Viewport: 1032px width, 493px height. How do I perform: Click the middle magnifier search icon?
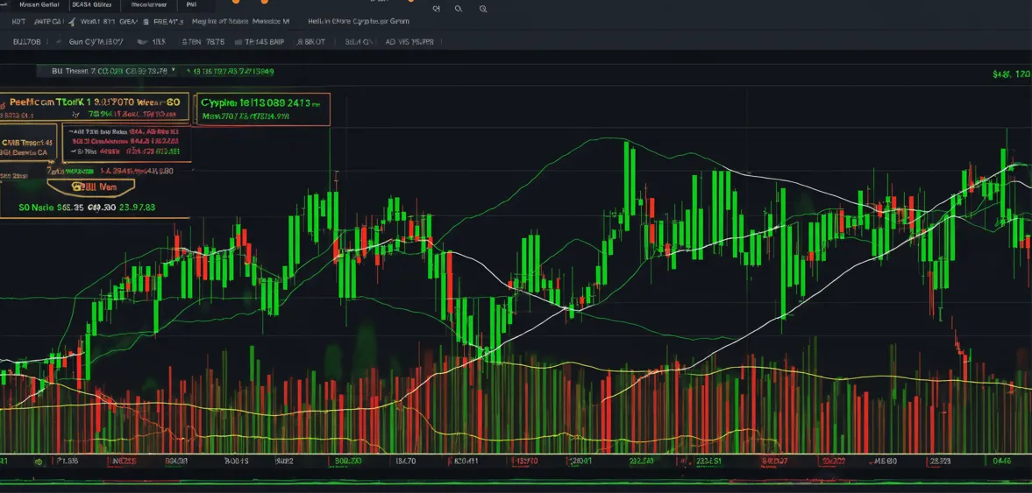pyautogui.click(x=459, y=9)
